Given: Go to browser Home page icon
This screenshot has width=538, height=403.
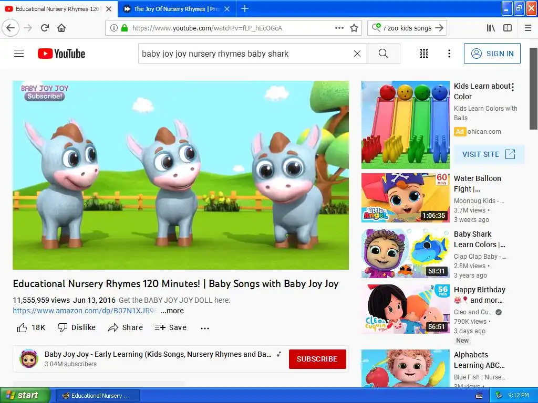Looking at the screenshot, I should [x=61, y=28].
